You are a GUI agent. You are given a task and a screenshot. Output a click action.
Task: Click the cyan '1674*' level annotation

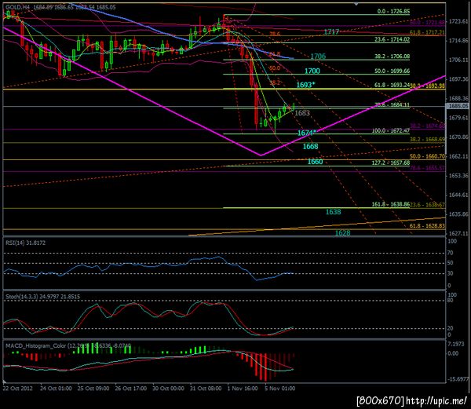307,133
